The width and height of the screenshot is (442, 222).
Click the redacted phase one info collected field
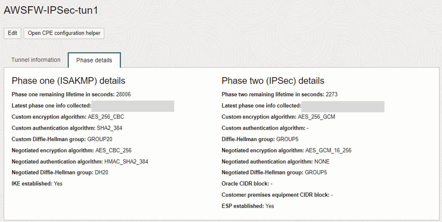[x=133, y=106]
